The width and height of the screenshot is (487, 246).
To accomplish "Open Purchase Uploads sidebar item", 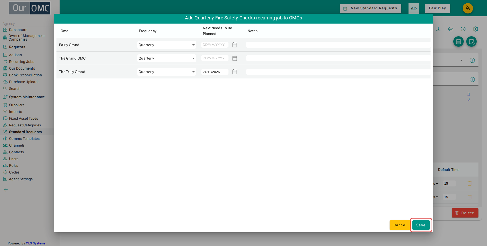I will [24, 82].
